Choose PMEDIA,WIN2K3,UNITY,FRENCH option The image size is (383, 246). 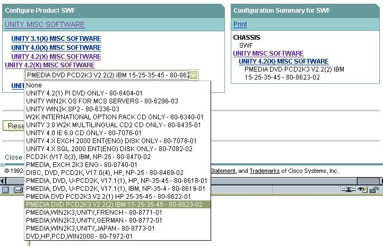coord(117,213)
